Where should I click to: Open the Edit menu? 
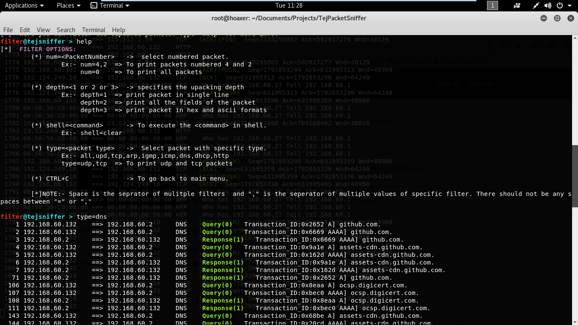[x=25, y=30]
